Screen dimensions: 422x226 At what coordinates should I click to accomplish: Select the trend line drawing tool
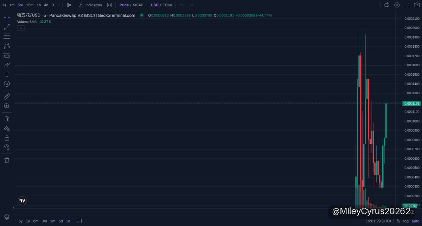7,27
